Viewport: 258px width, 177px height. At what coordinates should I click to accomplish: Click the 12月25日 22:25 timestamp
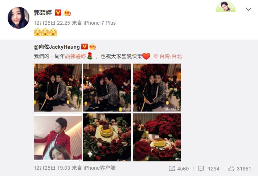[x=52, y=23]
